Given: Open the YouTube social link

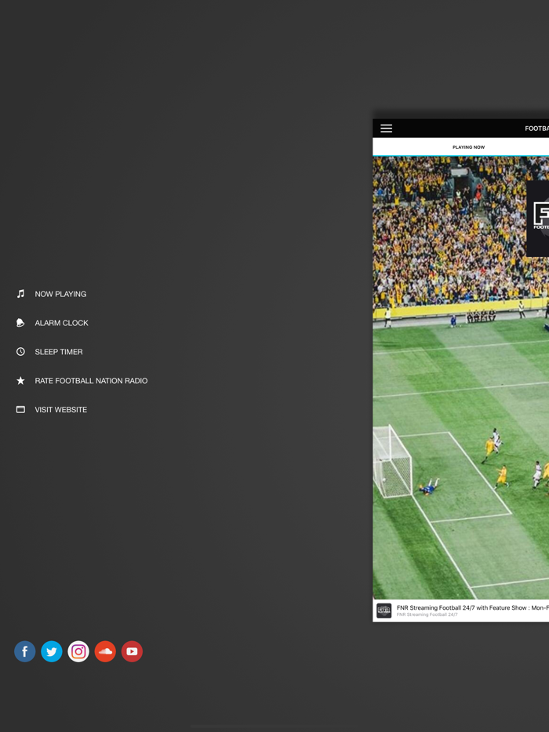Looking at the screenshot, I should 132,651.
